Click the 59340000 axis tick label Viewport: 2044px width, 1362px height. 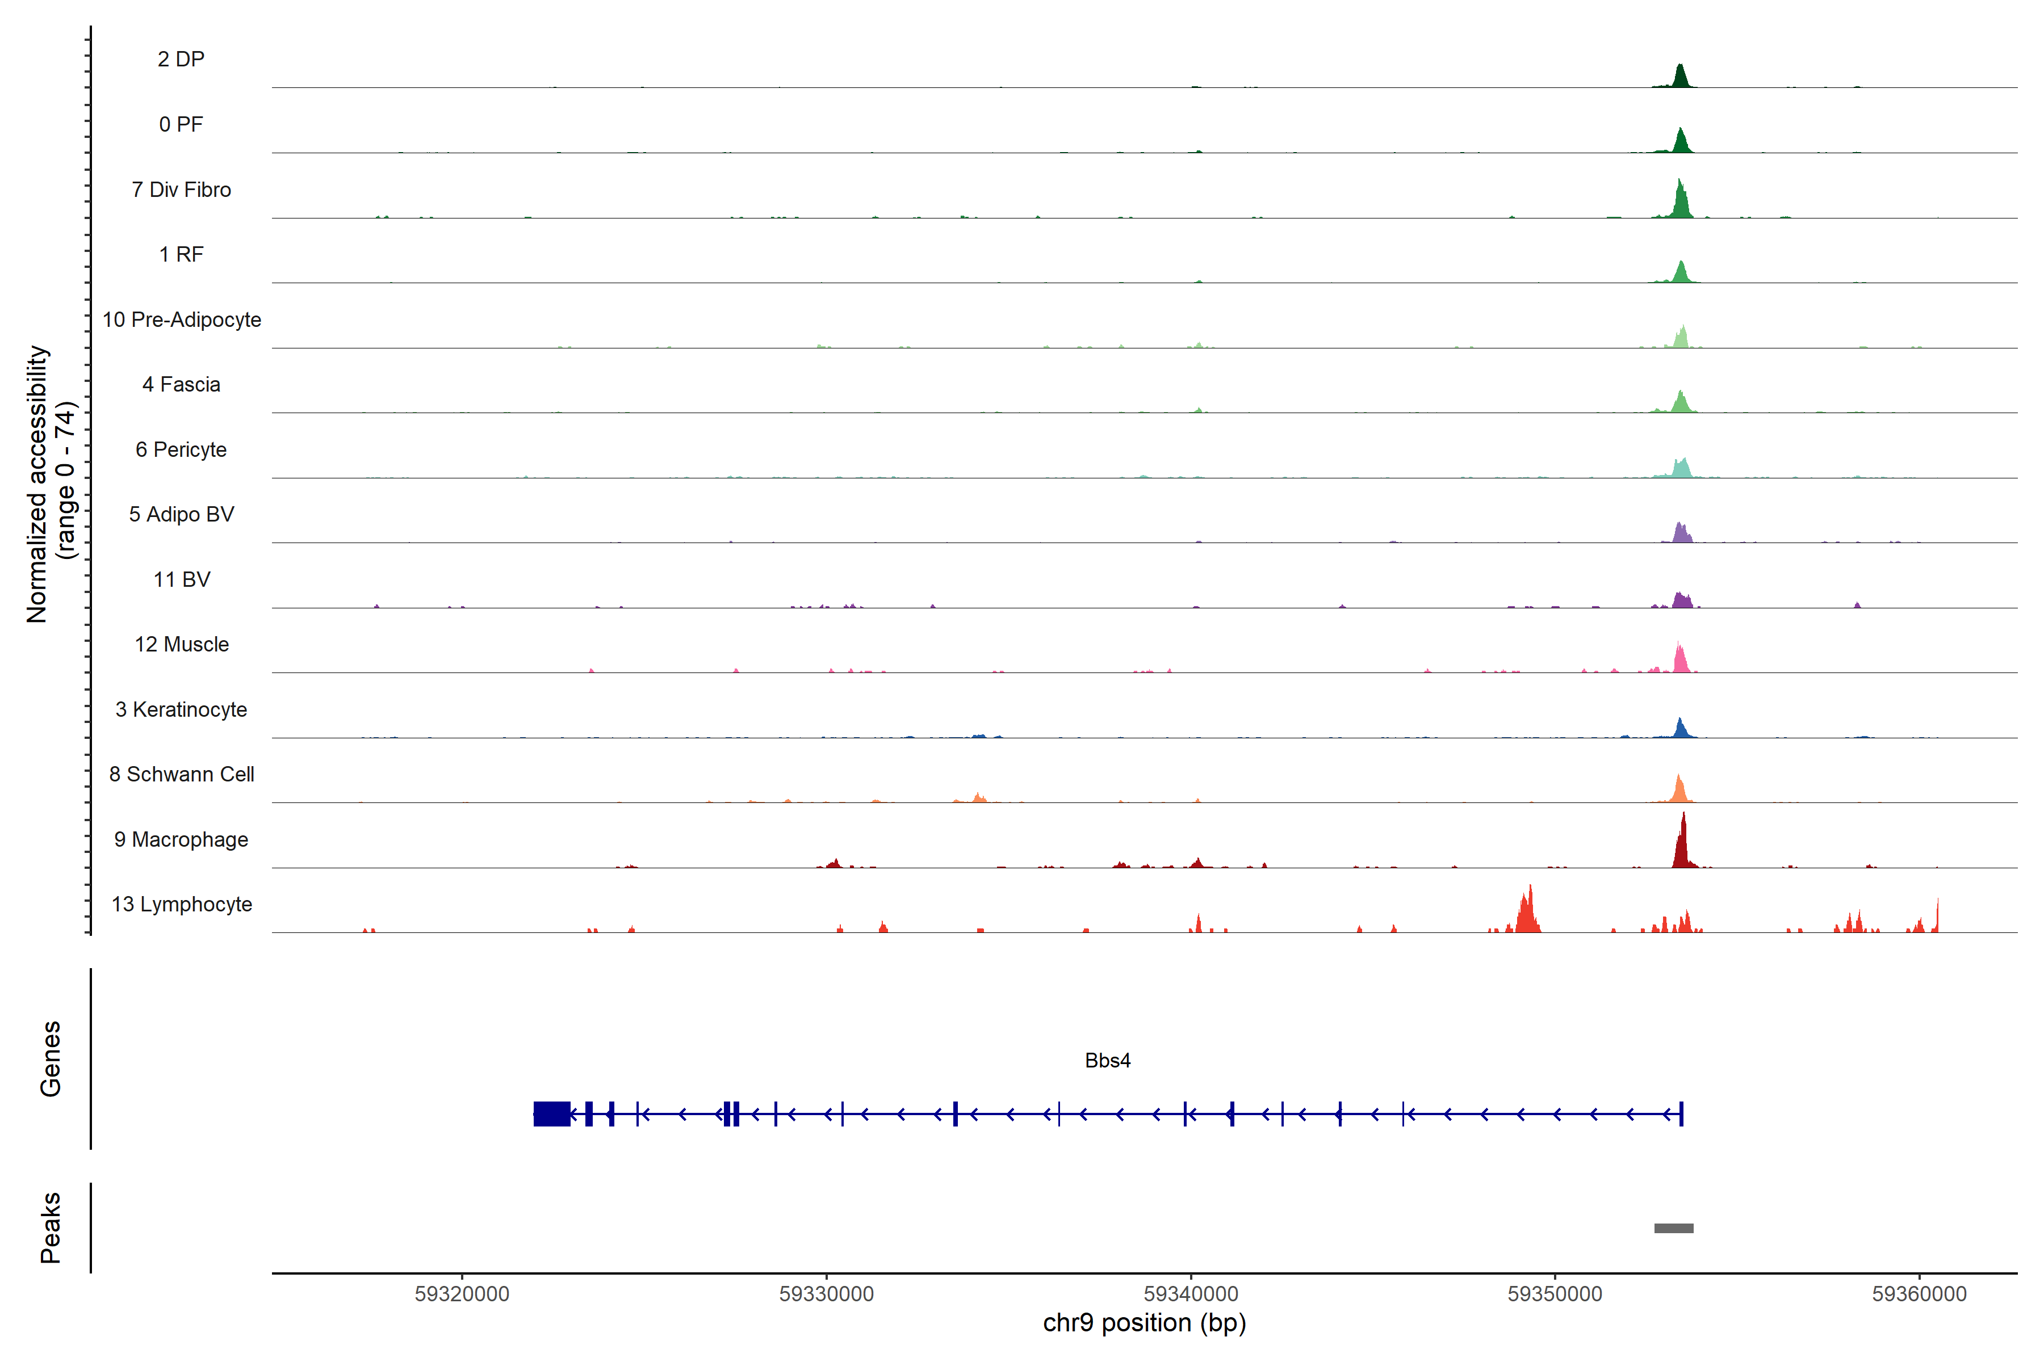click(x=1191, y=1293)
